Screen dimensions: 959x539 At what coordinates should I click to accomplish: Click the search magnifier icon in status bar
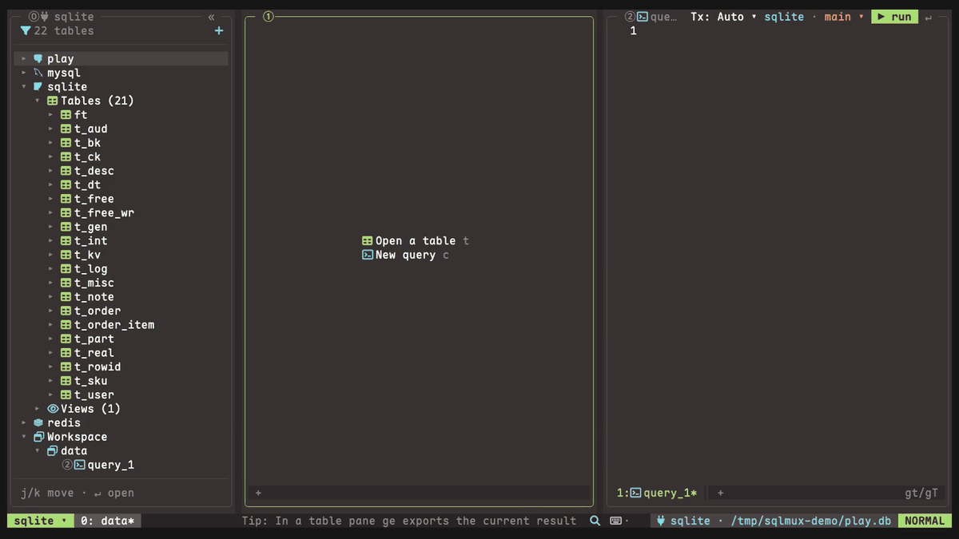point(595,521)
